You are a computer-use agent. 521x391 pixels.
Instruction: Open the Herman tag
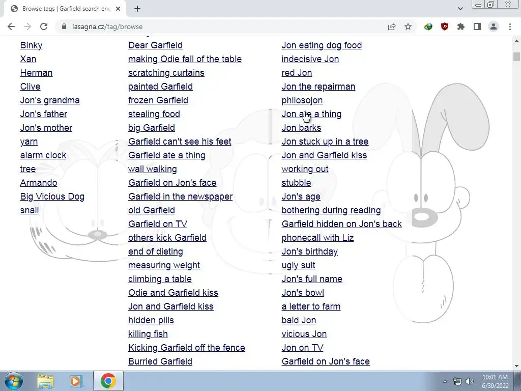tap(36, 73)
